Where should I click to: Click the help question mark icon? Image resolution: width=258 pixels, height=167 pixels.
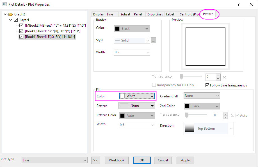point(239,4)
